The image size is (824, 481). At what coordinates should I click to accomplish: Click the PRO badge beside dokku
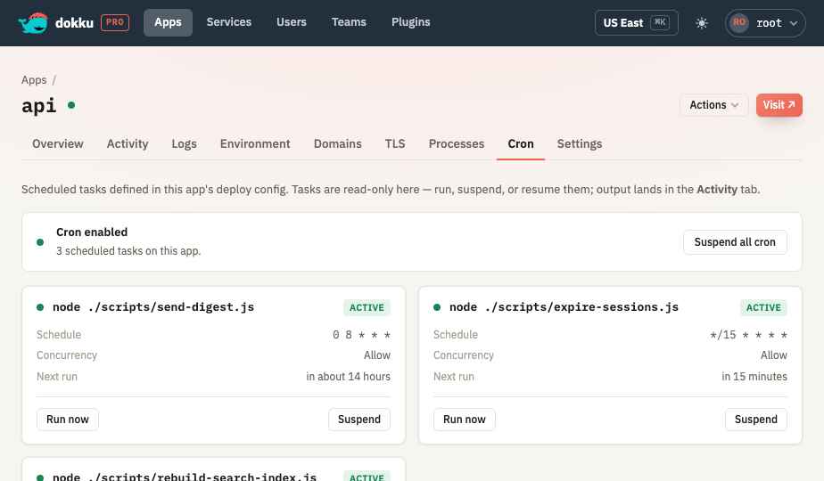(x=115, y=22)
